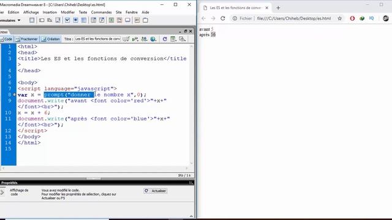The image size is (392, 220).
Task: Open the Texte menu
Action: (x=83, y=12)
